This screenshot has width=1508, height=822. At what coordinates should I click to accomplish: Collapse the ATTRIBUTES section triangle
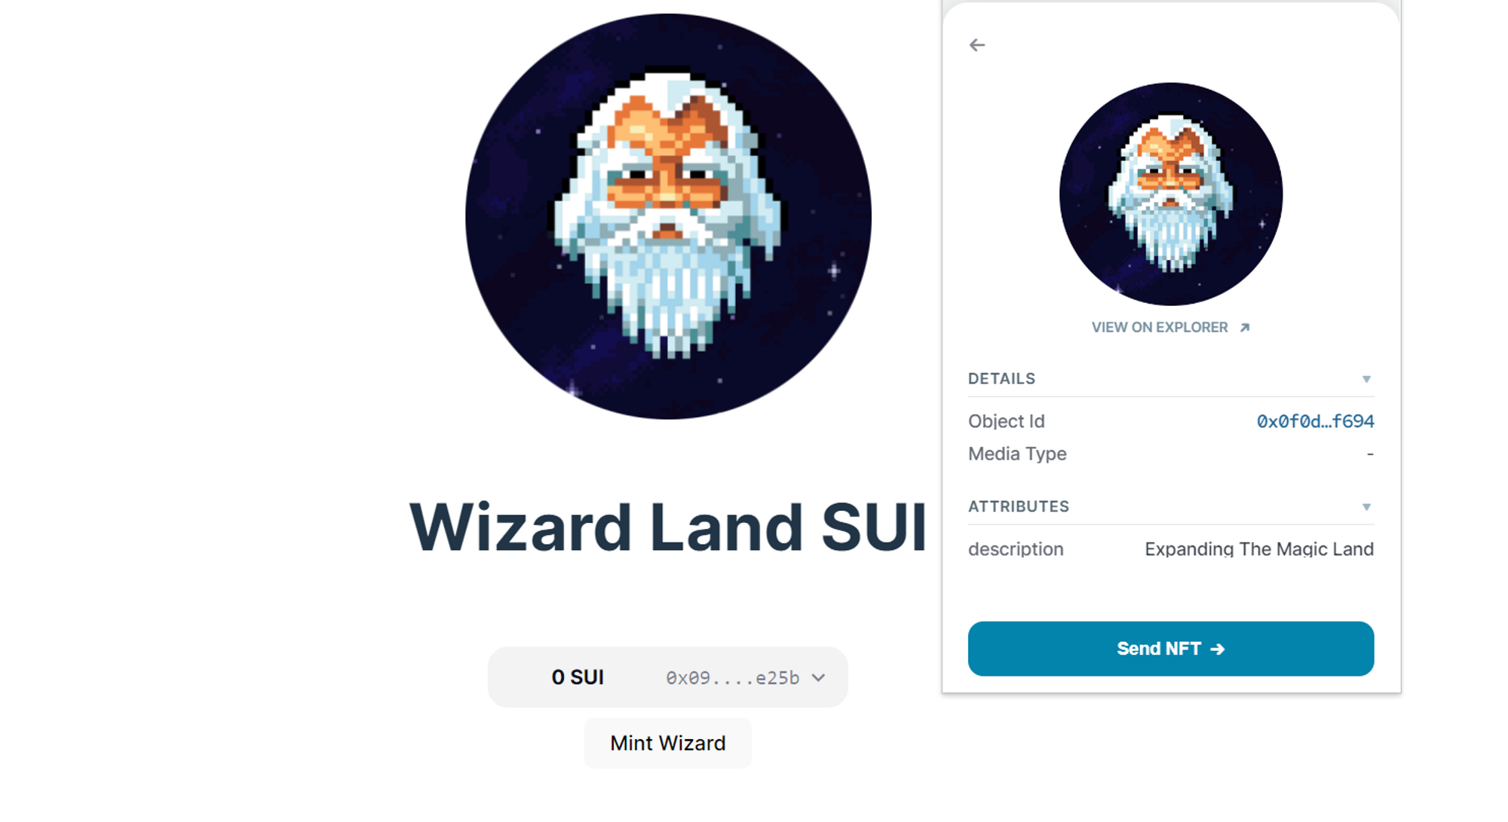point(1365,507)
